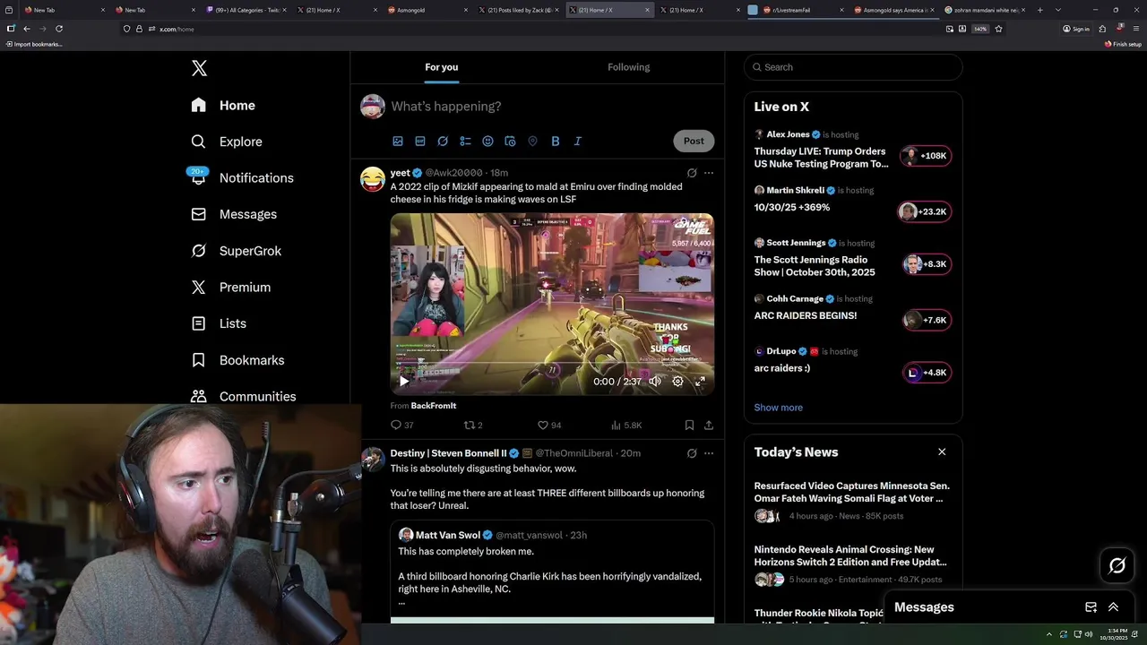Viewport: 1147px width, 645px height.
Task: Click Show more under Live on X
Action: pos(778,408)
